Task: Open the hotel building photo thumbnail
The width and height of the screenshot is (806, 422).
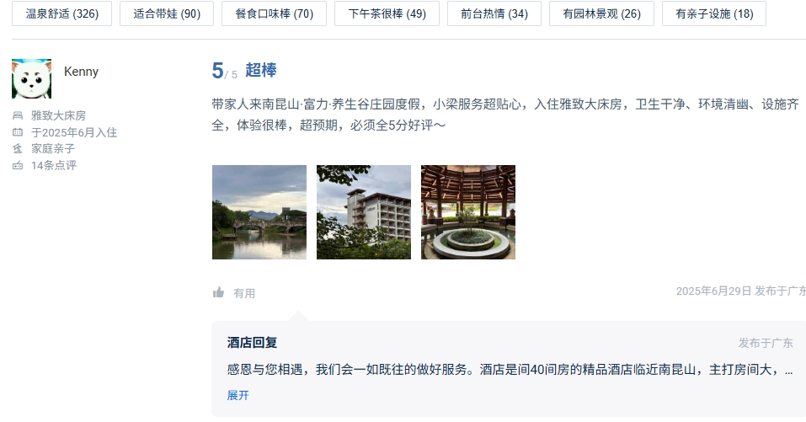Action: point(364,212)
